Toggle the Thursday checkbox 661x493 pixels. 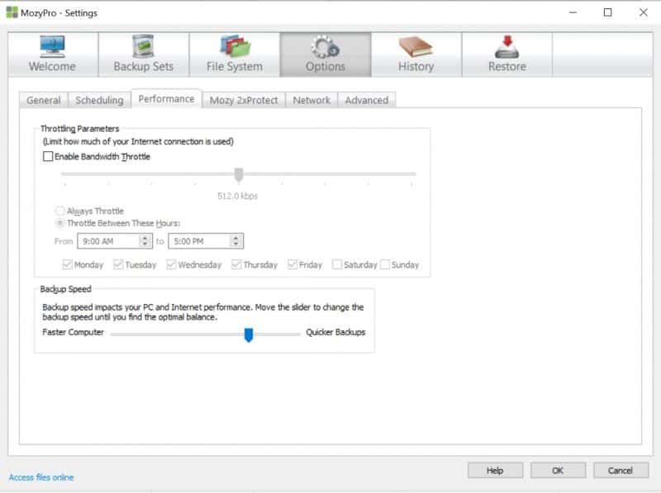(x=236, y=264)
